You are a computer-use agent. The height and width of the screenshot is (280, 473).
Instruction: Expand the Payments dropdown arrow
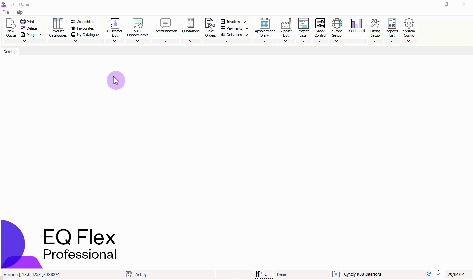tap(247, 28)
